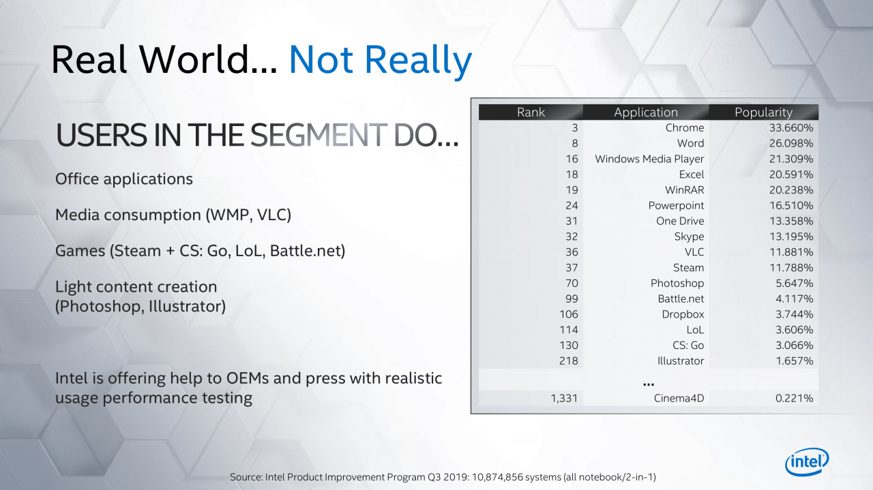
Task: Click the Windows Media Player entry
Action: (x=649, y=159)
